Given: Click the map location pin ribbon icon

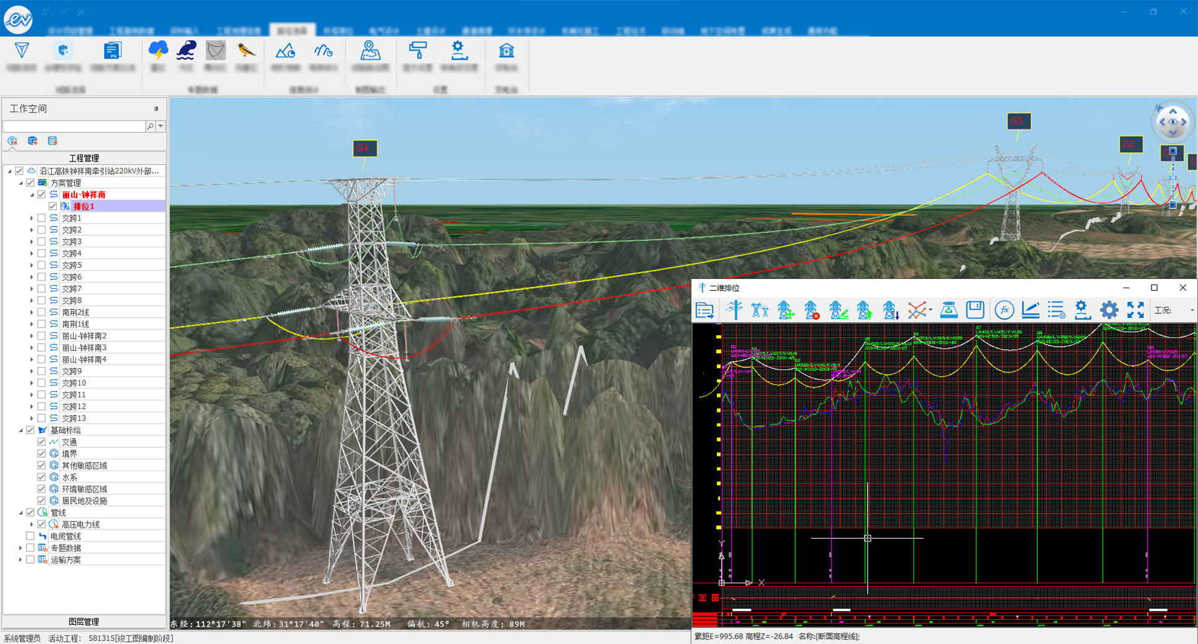Looking at the screenshot, I should (370, 51).
